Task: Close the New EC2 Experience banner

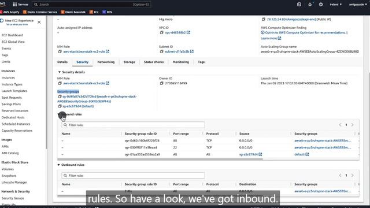Action: click(x=39, y=22)
